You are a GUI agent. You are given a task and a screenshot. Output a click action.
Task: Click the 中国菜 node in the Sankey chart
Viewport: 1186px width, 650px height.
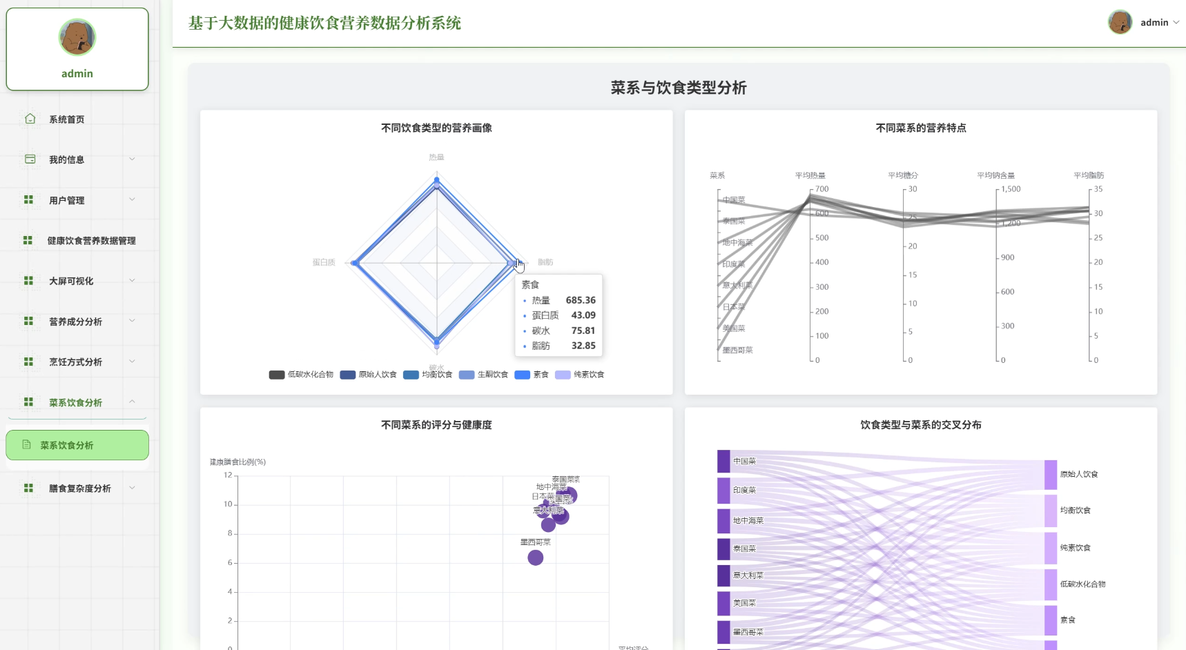coord(723,461)
